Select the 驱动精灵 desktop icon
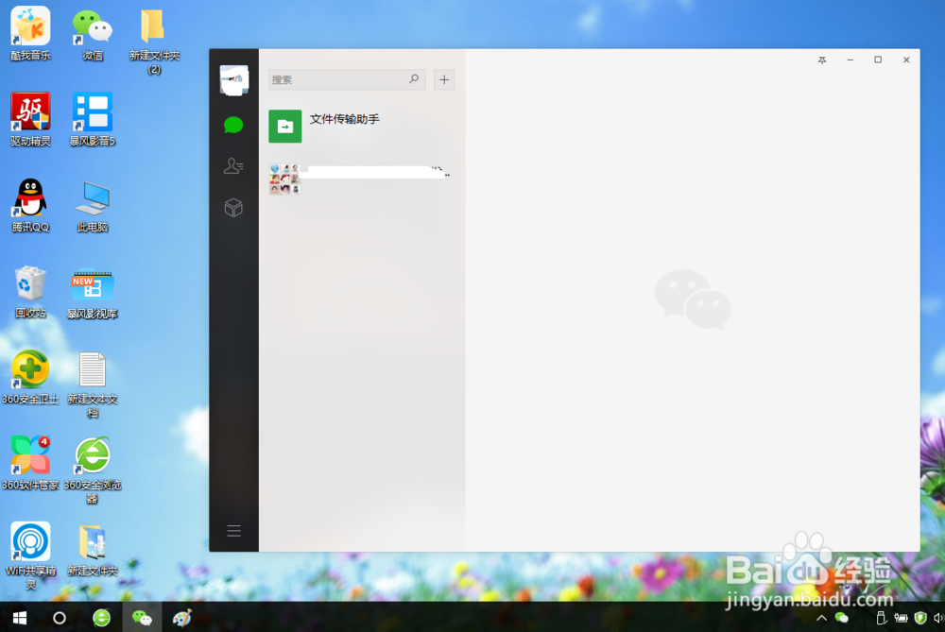The height and width of the screenshot is (632, 945). [x=30, y=119]
